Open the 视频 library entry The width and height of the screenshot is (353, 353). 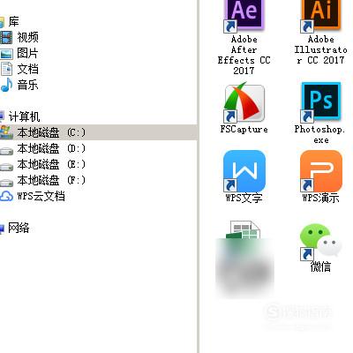[x=27, y=37]
